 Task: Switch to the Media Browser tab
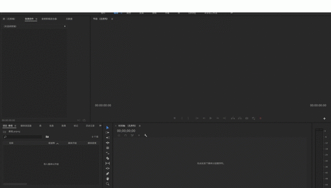pyautogui.click(x=26, y=126)
